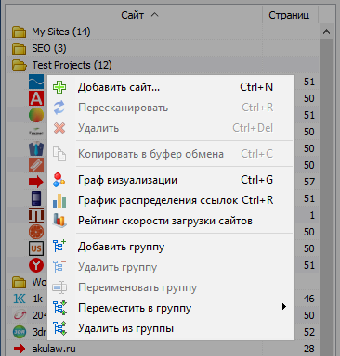Select the site row starting with '3dr'
Screen dimensions: 340x356
[39, 332]
